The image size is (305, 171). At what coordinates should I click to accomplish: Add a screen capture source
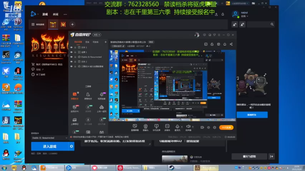click(x=135, y=128)
